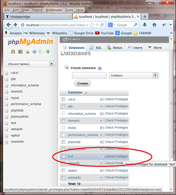The width and height of the screenshot is (176, 195).
Task: Open the Bookmarks menu
Action: (x=54, y=10)
